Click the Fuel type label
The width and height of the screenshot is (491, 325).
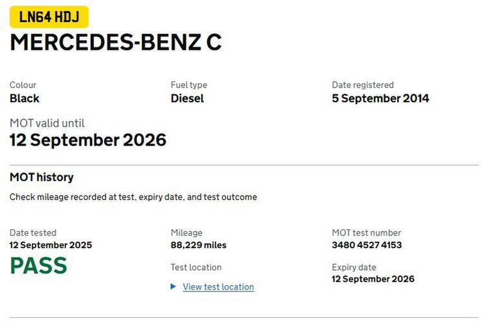tap(189, 85)
